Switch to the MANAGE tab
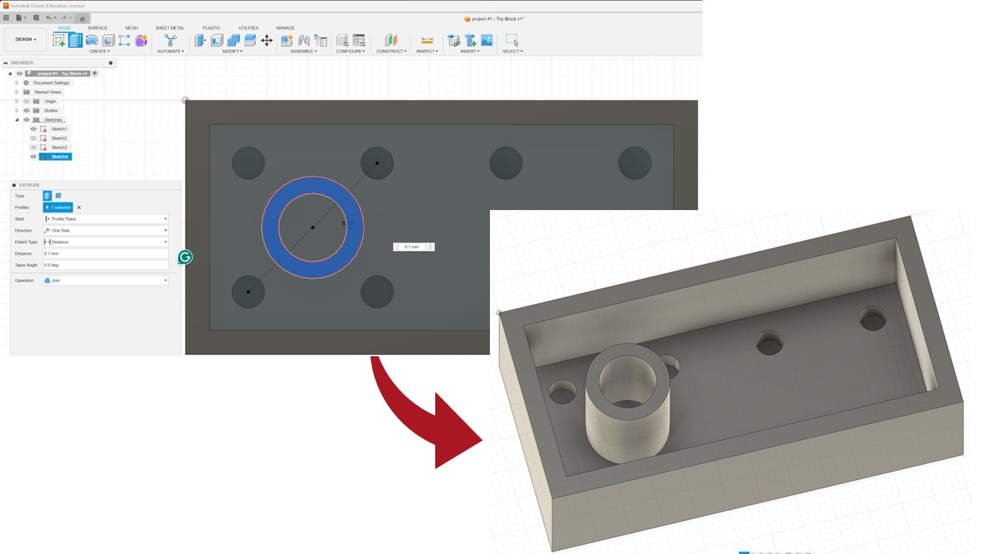Screen dimensions: 986x554 (x=286, y=28)
